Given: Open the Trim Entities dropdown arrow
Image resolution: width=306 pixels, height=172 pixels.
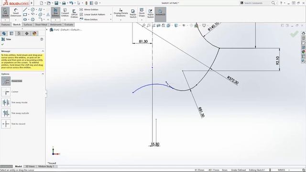Looking at the screenshot, I should tap(55, 20).
